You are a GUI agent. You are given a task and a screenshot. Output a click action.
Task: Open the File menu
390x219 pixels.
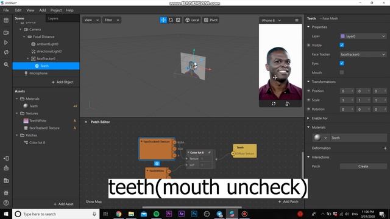[6, 10]
